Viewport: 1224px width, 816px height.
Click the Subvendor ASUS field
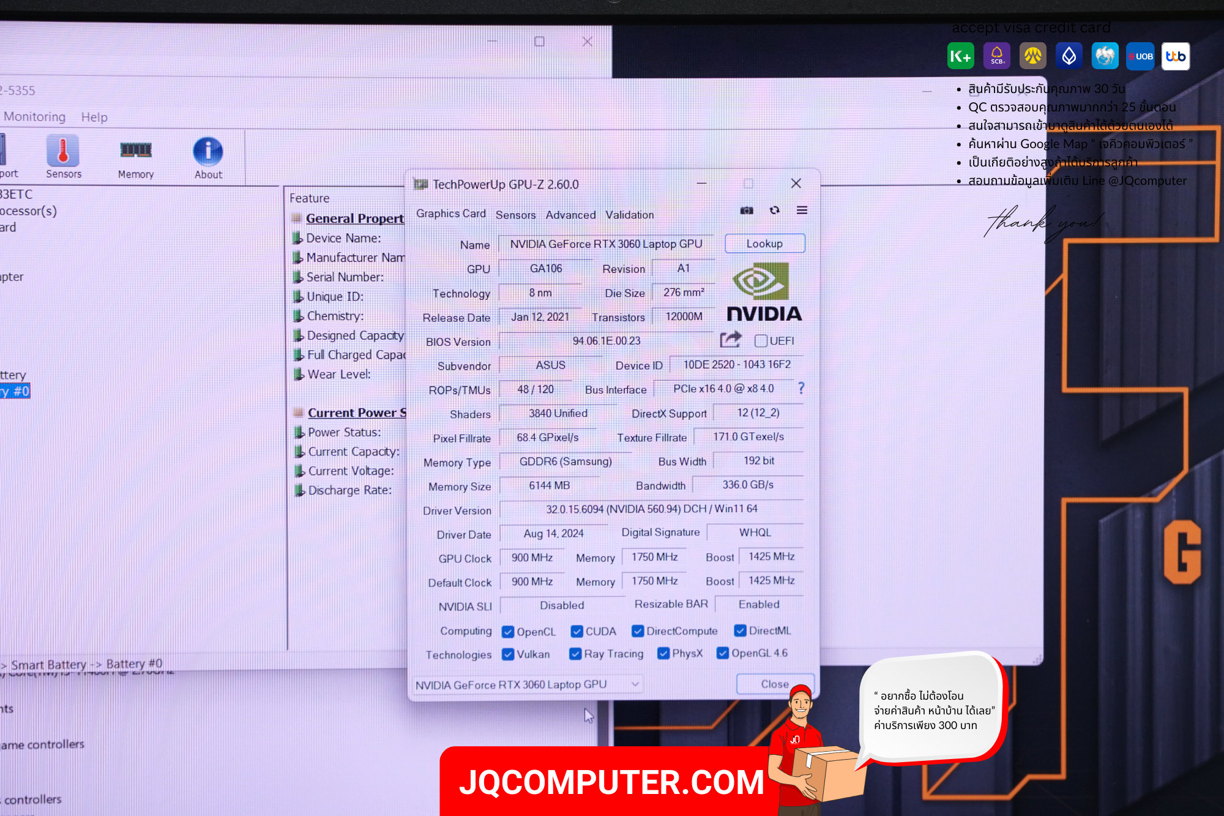(550, 365)
